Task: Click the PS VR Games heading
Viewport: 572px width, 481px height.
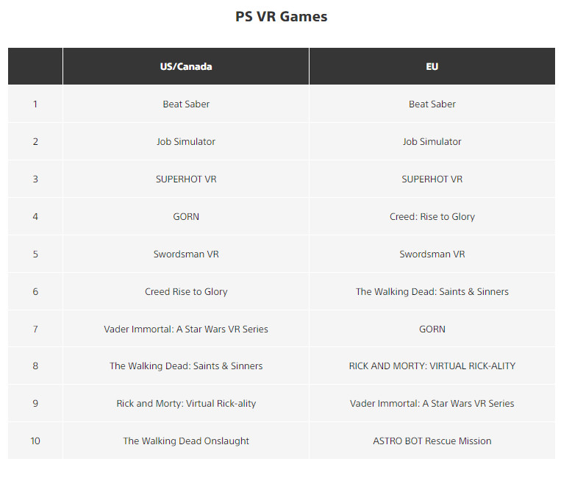Action: [x=282, y=17]
